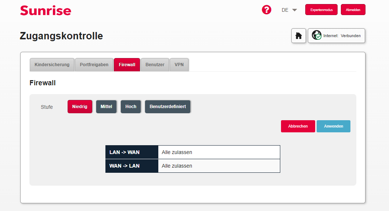Apply firewall settings with Anwenden

334,126
